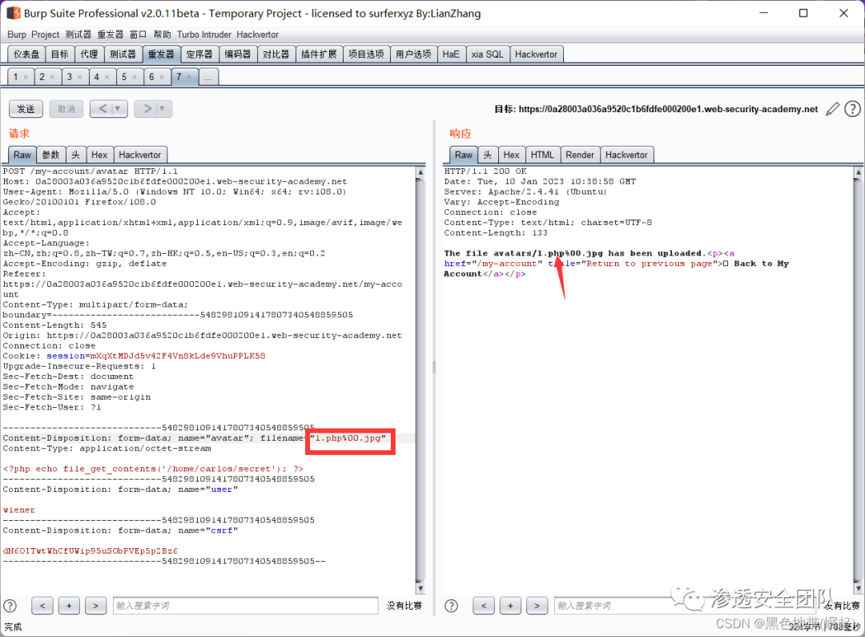Viewport: 865px width, 637px height.
Task: Click the history back button
Action: 103,109
